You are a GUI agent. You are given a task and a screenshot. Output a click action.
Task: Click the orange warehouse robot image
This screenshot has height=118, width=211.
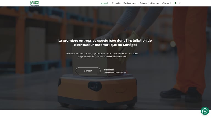coord(97,91)
